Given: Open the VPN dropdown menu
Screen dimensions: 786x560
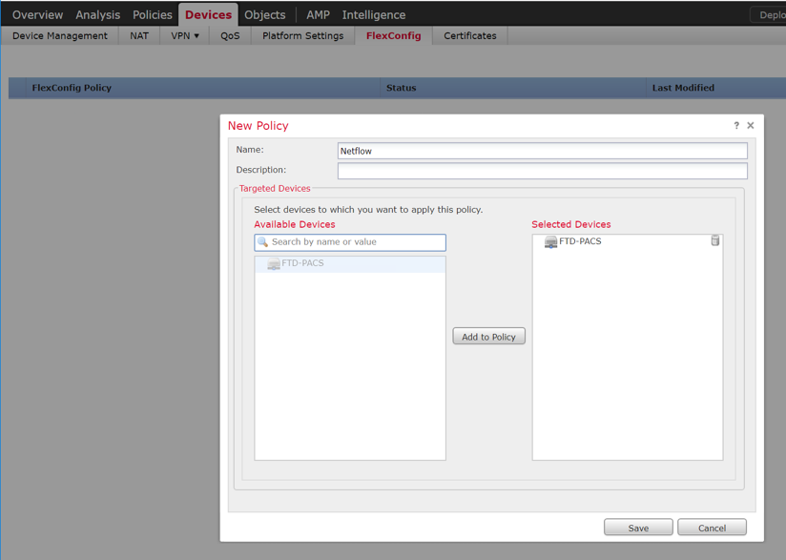Looking at the screenshot, I should pyautogui.click(x=184, y=35).
